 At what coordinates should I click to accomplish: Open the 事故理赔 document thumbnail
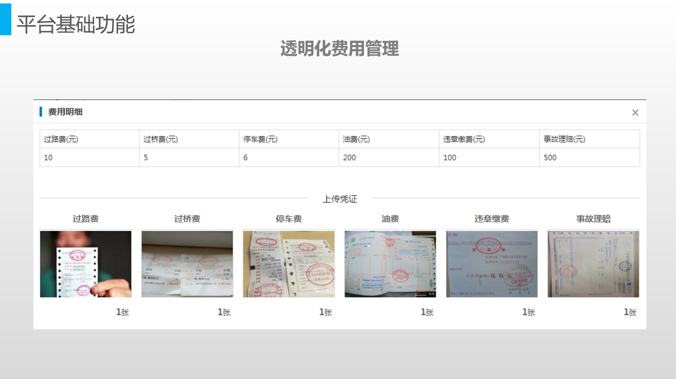coord(593,264)
